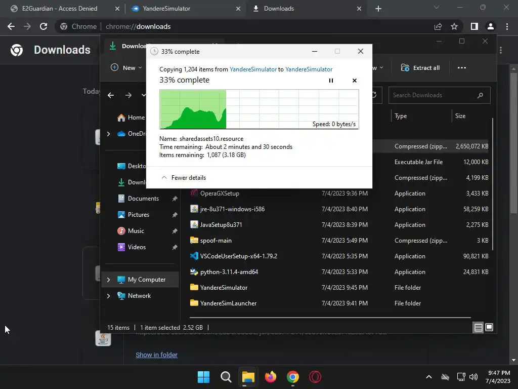Open Windows taskbar Search
The height and width of the screenshot is (389, 518).
pyautogui.click(x=226, y=377)
